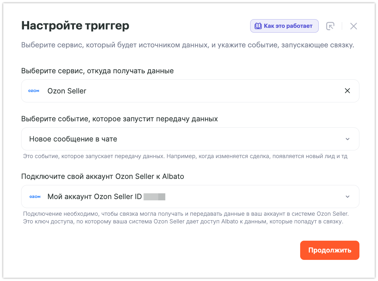Click the book icon in the help button

point(258,26)
